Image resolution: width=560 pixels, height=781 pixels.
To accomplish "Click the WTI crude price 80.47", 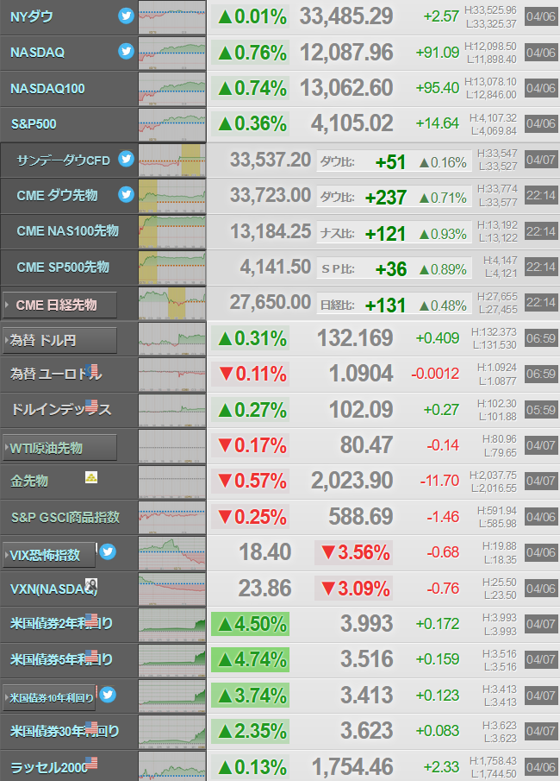I will (366, 445).
